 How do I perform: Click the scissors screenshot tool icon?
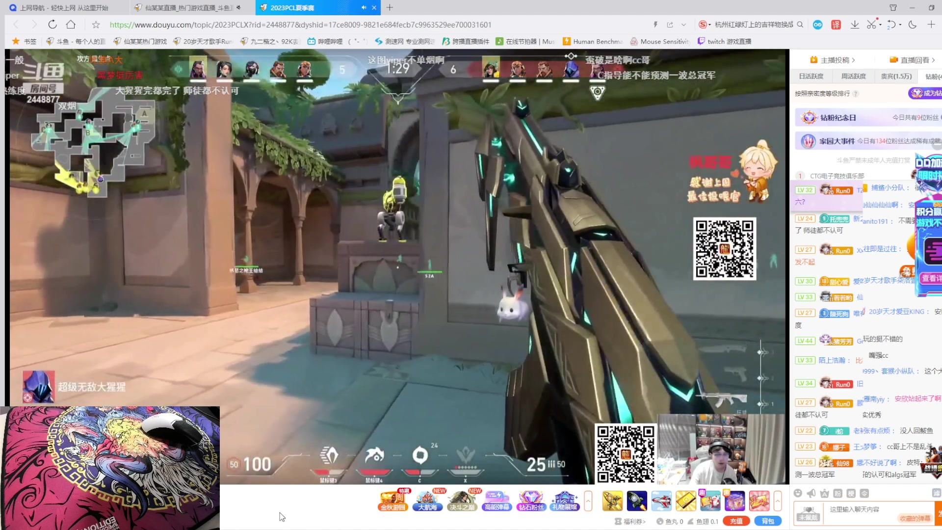point(871,25)
